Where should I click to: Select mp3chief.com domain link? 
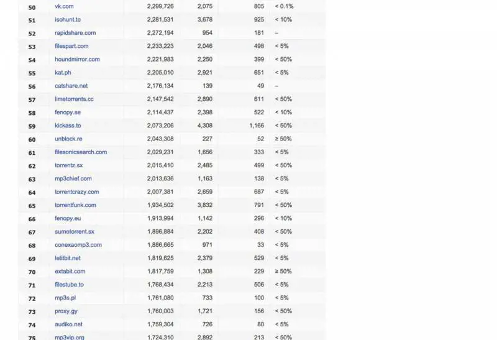(x=73, y=179)
